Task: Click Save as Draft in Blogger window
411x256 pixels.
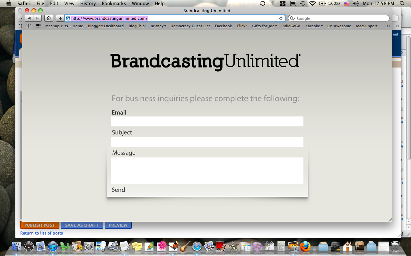Action: click(82, 225)
